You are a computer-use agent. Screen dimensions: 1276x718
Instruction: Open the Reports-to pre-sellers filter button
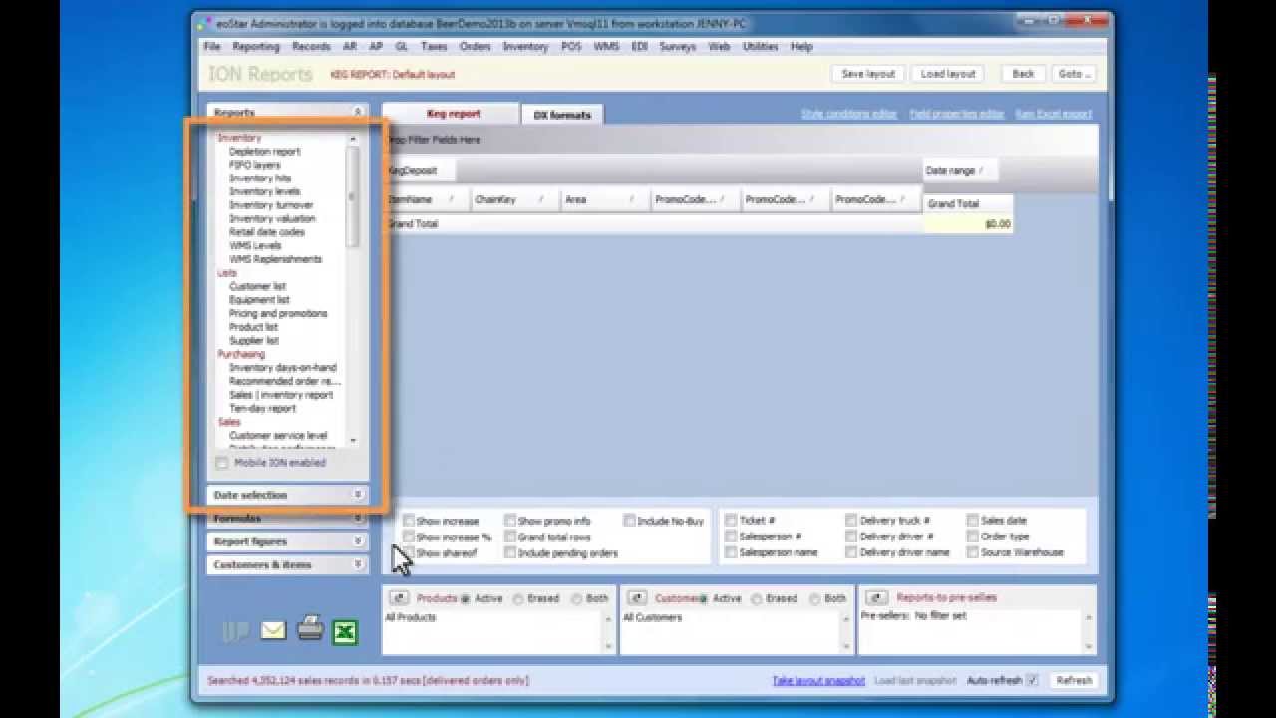click(877, 598)
